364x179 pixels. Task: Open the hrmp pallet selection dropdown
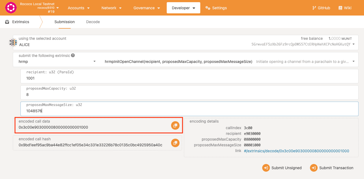(x=94, y=61)
